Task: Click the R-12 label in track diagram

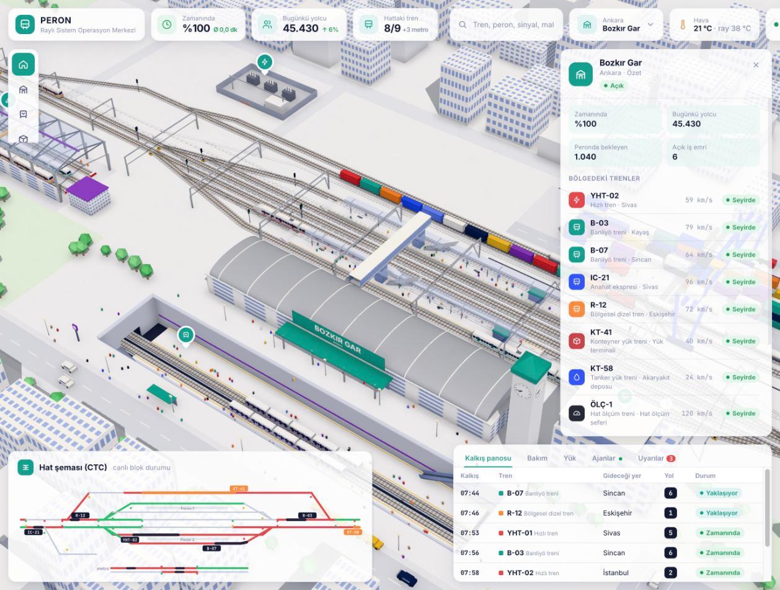Action: point(80,515)
